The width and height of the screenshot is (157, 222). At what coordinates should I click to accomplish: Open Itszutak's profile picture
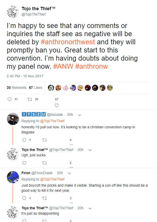point(13,119)
